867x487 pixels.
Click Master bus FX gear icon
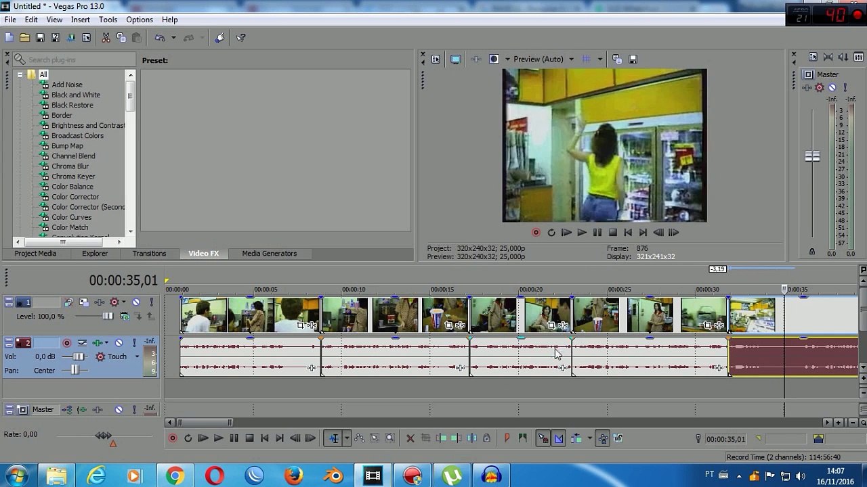(820, 87)
